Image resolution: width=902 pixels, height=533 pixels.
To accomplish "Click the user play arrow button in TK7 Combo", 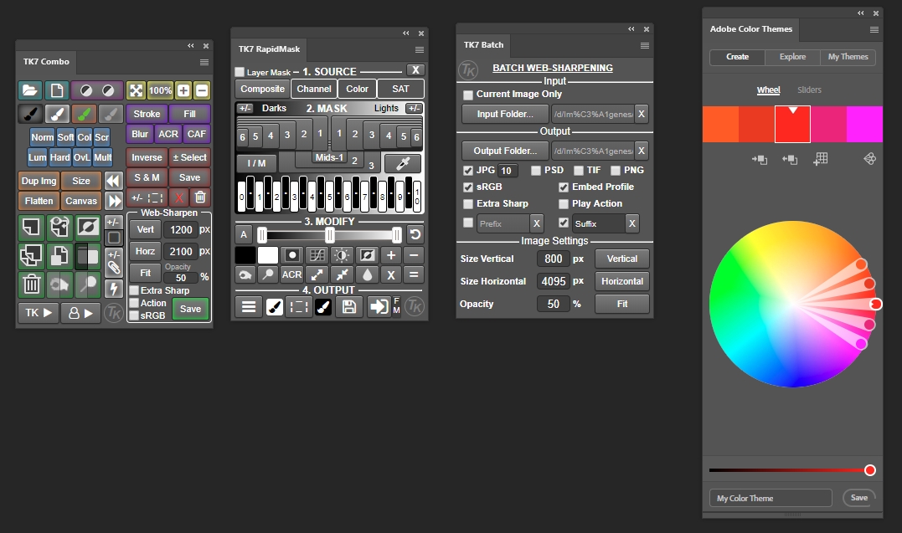I will [80, 313].
